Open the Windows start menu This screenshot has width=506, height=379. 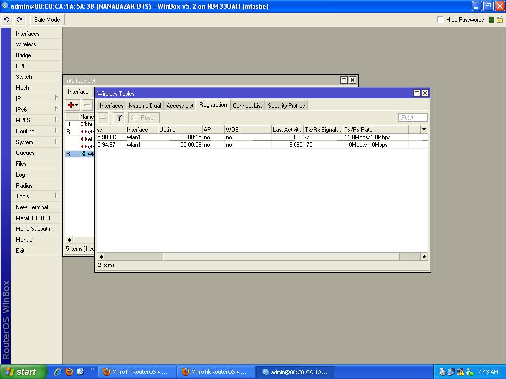coord(24,372)
